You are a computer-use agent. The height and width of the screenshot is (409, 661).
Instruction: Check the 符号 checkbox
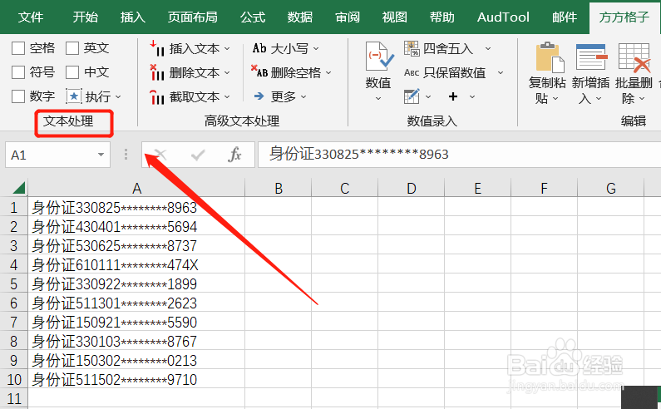(18, 72)
